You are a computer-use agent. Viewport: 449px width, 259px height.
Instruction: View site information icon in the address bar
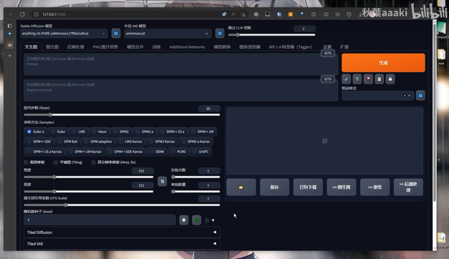tap(36, 14)
